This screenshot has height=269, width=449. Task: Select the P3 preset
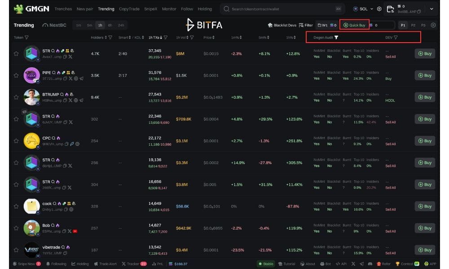[423, 25]
